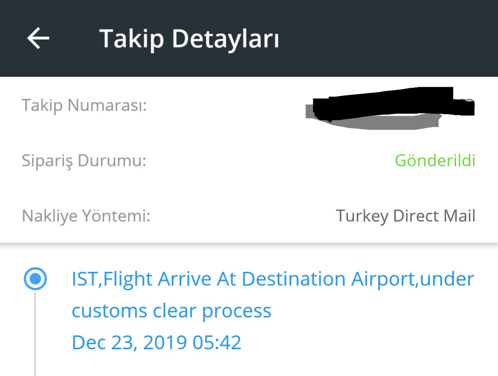
Task: Tap the word process in tracking event
Action: pos(237,311)
